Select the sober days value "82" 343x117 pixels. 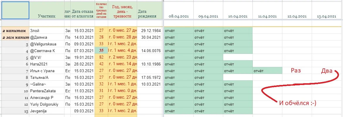click(101, 57)
